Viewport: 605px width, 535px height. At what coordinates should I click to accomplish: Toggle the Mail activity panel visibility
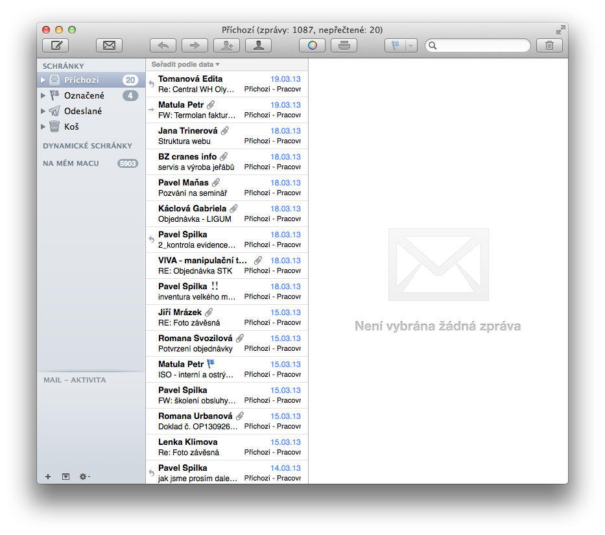tap(65, 477)
